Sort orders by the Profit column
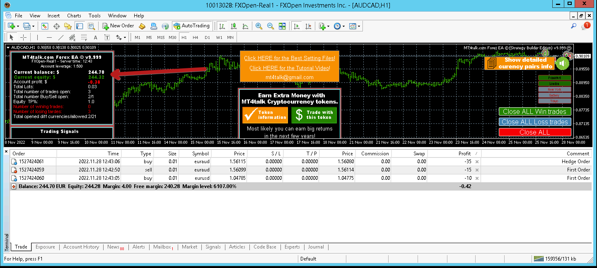 (454, 154)
